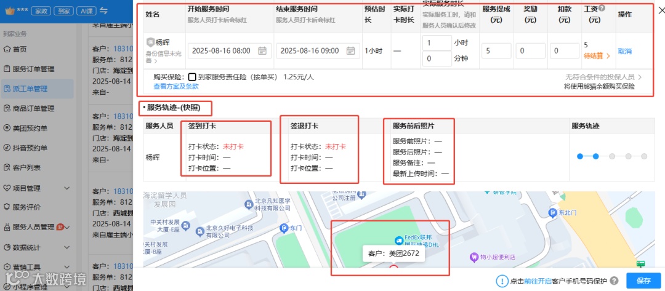Click the first service track progress dot

580,156
